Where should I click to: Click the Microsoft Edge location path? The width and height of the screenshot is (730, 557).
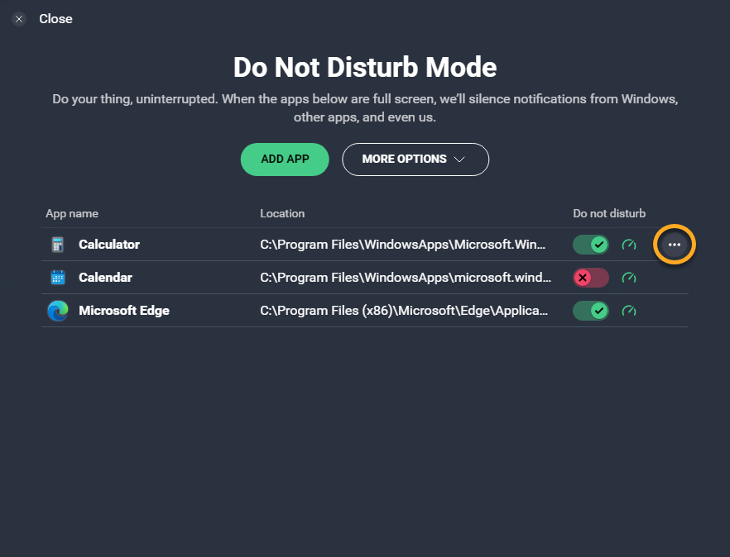click(x=403, y=311)
